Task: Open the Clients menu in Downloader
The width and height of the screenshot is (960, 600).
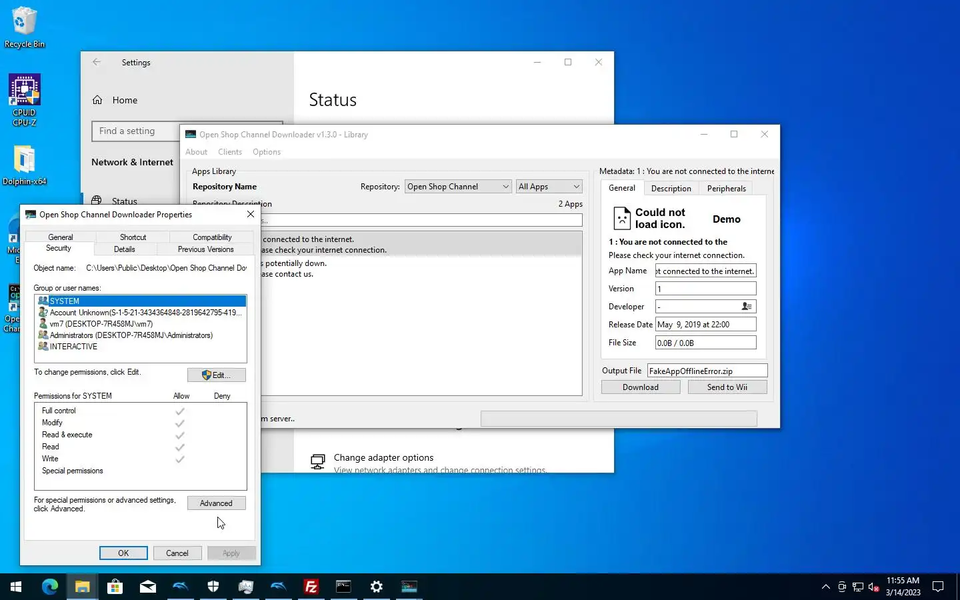Action: tap(230, 152)
